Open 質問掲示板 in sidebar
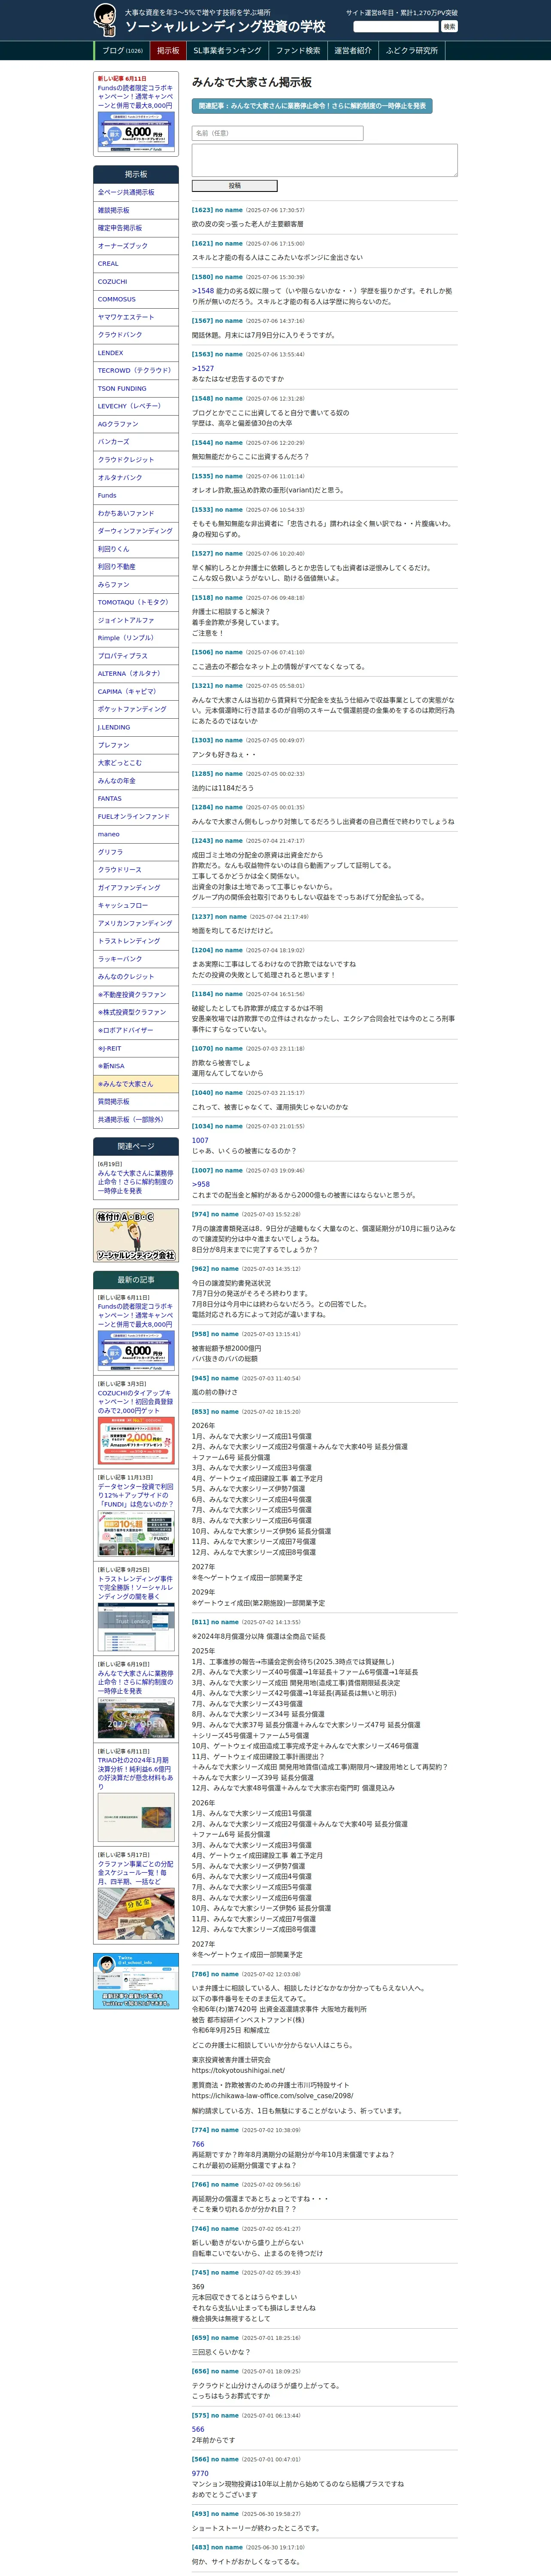The width and height of the screenshot is (551, 2576). [136, 1102]
